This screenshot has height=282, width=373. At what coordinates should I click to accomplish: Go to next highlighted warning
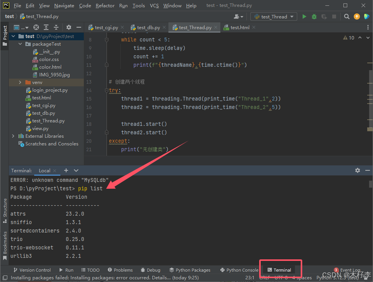(x=368, y=38)
